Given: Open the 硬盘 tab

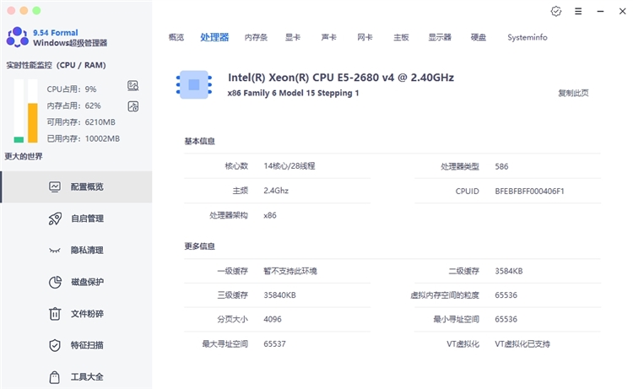Looking at the screenshot, I should click(479, 37).
